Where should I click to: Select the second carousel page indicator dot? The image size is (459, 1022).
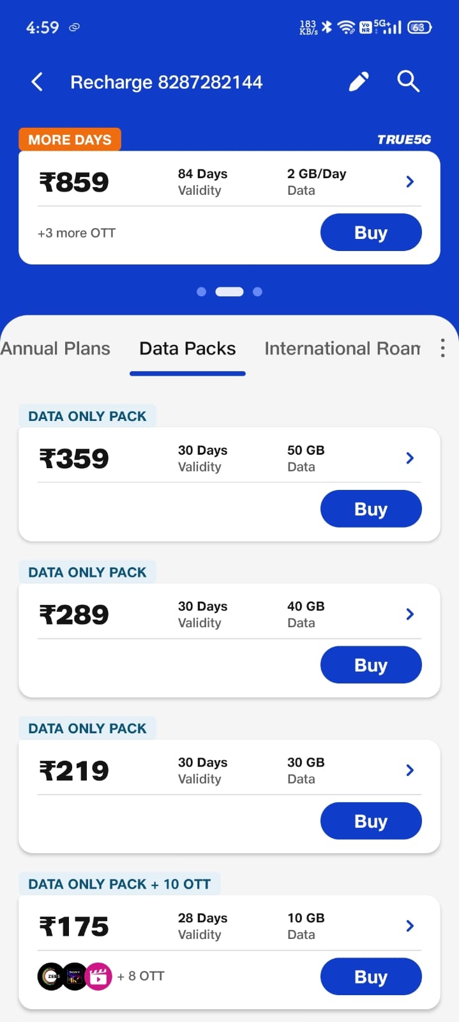coord(229,291)
